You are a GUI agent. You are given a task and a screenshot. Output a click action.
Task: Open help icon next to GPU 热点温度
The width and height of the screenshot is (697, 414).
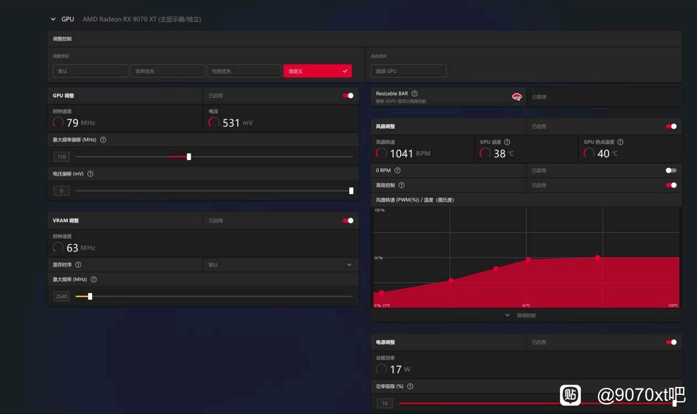click(x=620, y=142)
